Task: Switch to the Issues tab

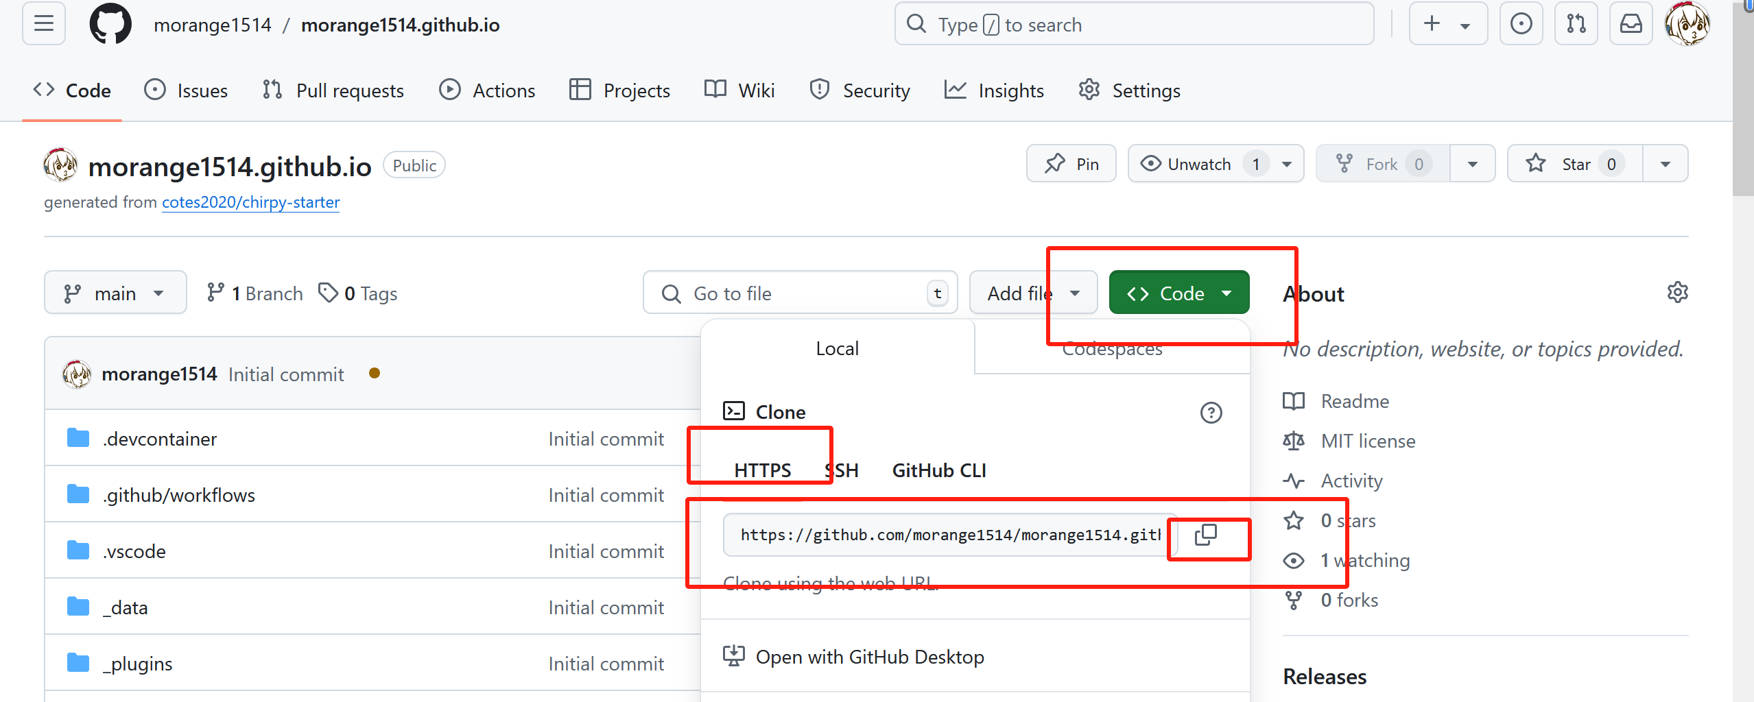Action: (186, 90)
